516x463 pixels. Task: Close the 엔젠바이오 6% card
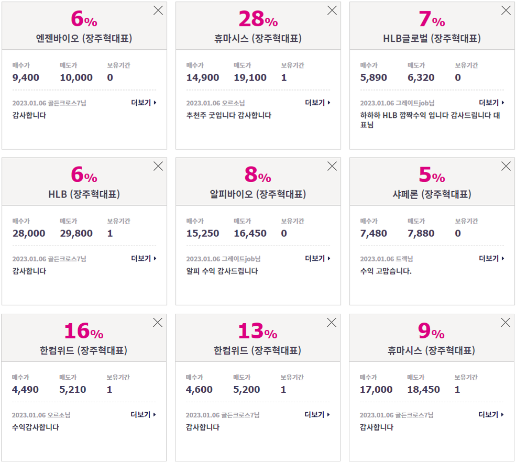pos(158,10)
